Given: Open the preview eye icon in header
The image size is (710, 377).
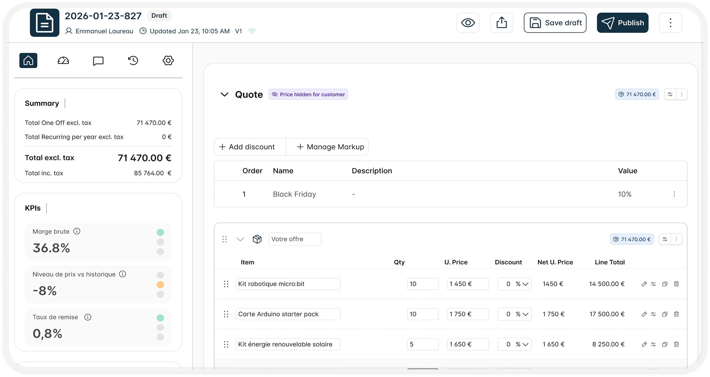Looking at the screenshot, I should point(468,23).
